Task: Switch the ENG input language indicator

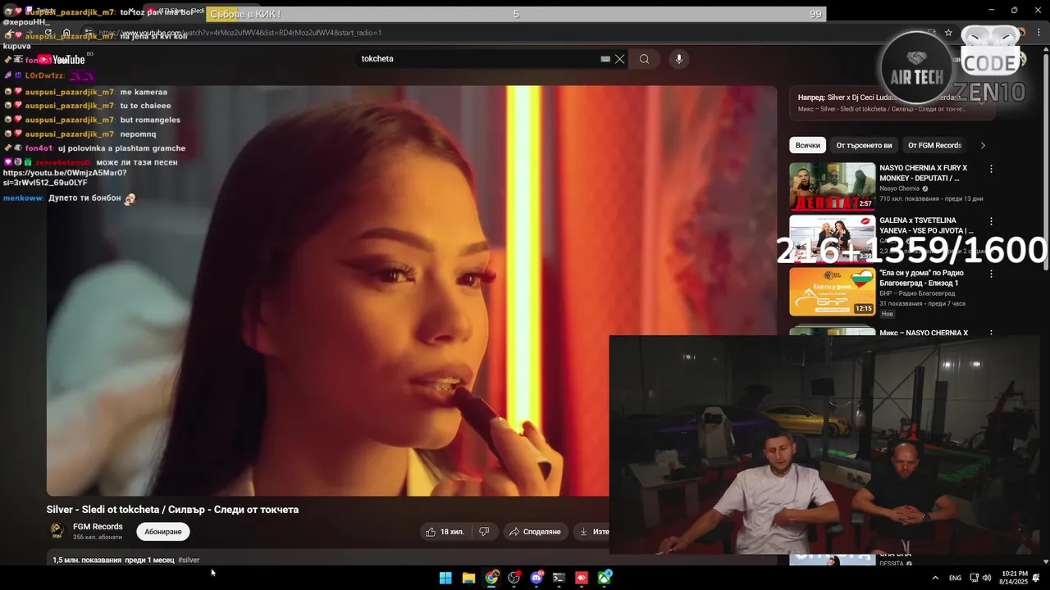Action: [955, 578]
